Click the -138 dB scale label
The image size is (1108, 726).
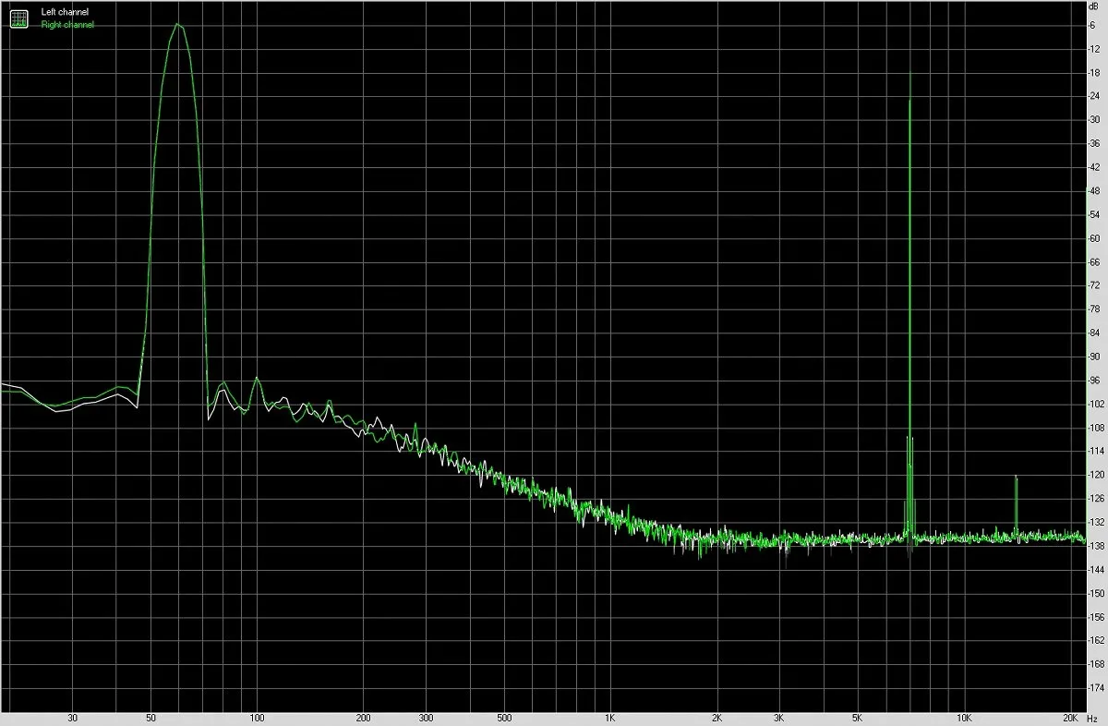point(1094,546)
